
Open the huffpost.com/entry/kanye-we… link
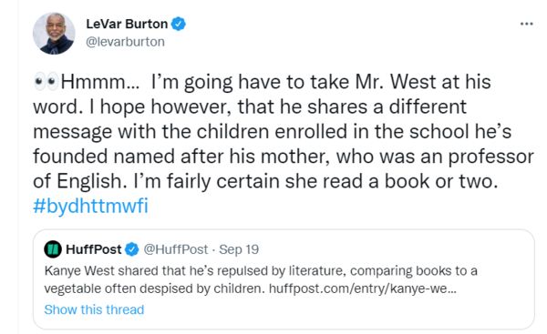(363, 288)
